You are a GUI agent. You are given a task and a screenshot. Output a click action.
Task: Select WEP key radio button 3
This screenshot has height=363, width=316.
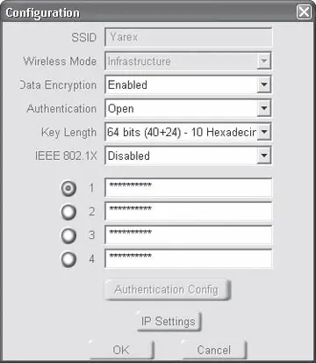pyautogui.click(x=68, y=236)
